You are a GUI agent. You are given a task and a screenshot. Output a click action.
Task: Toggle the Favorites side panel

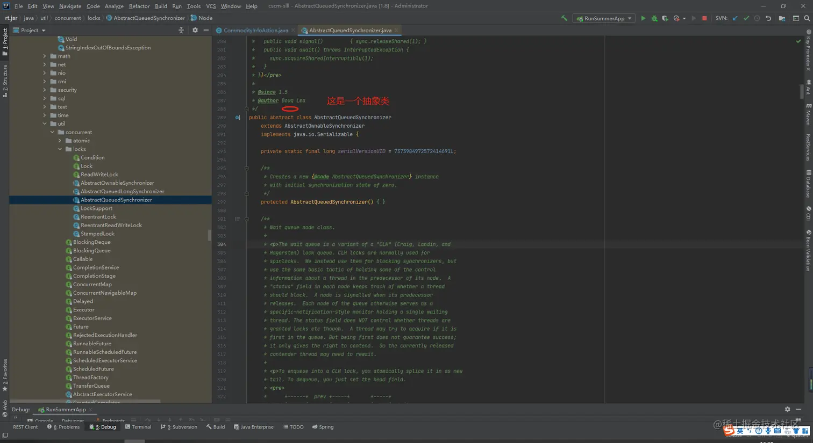tap(5, 375)
